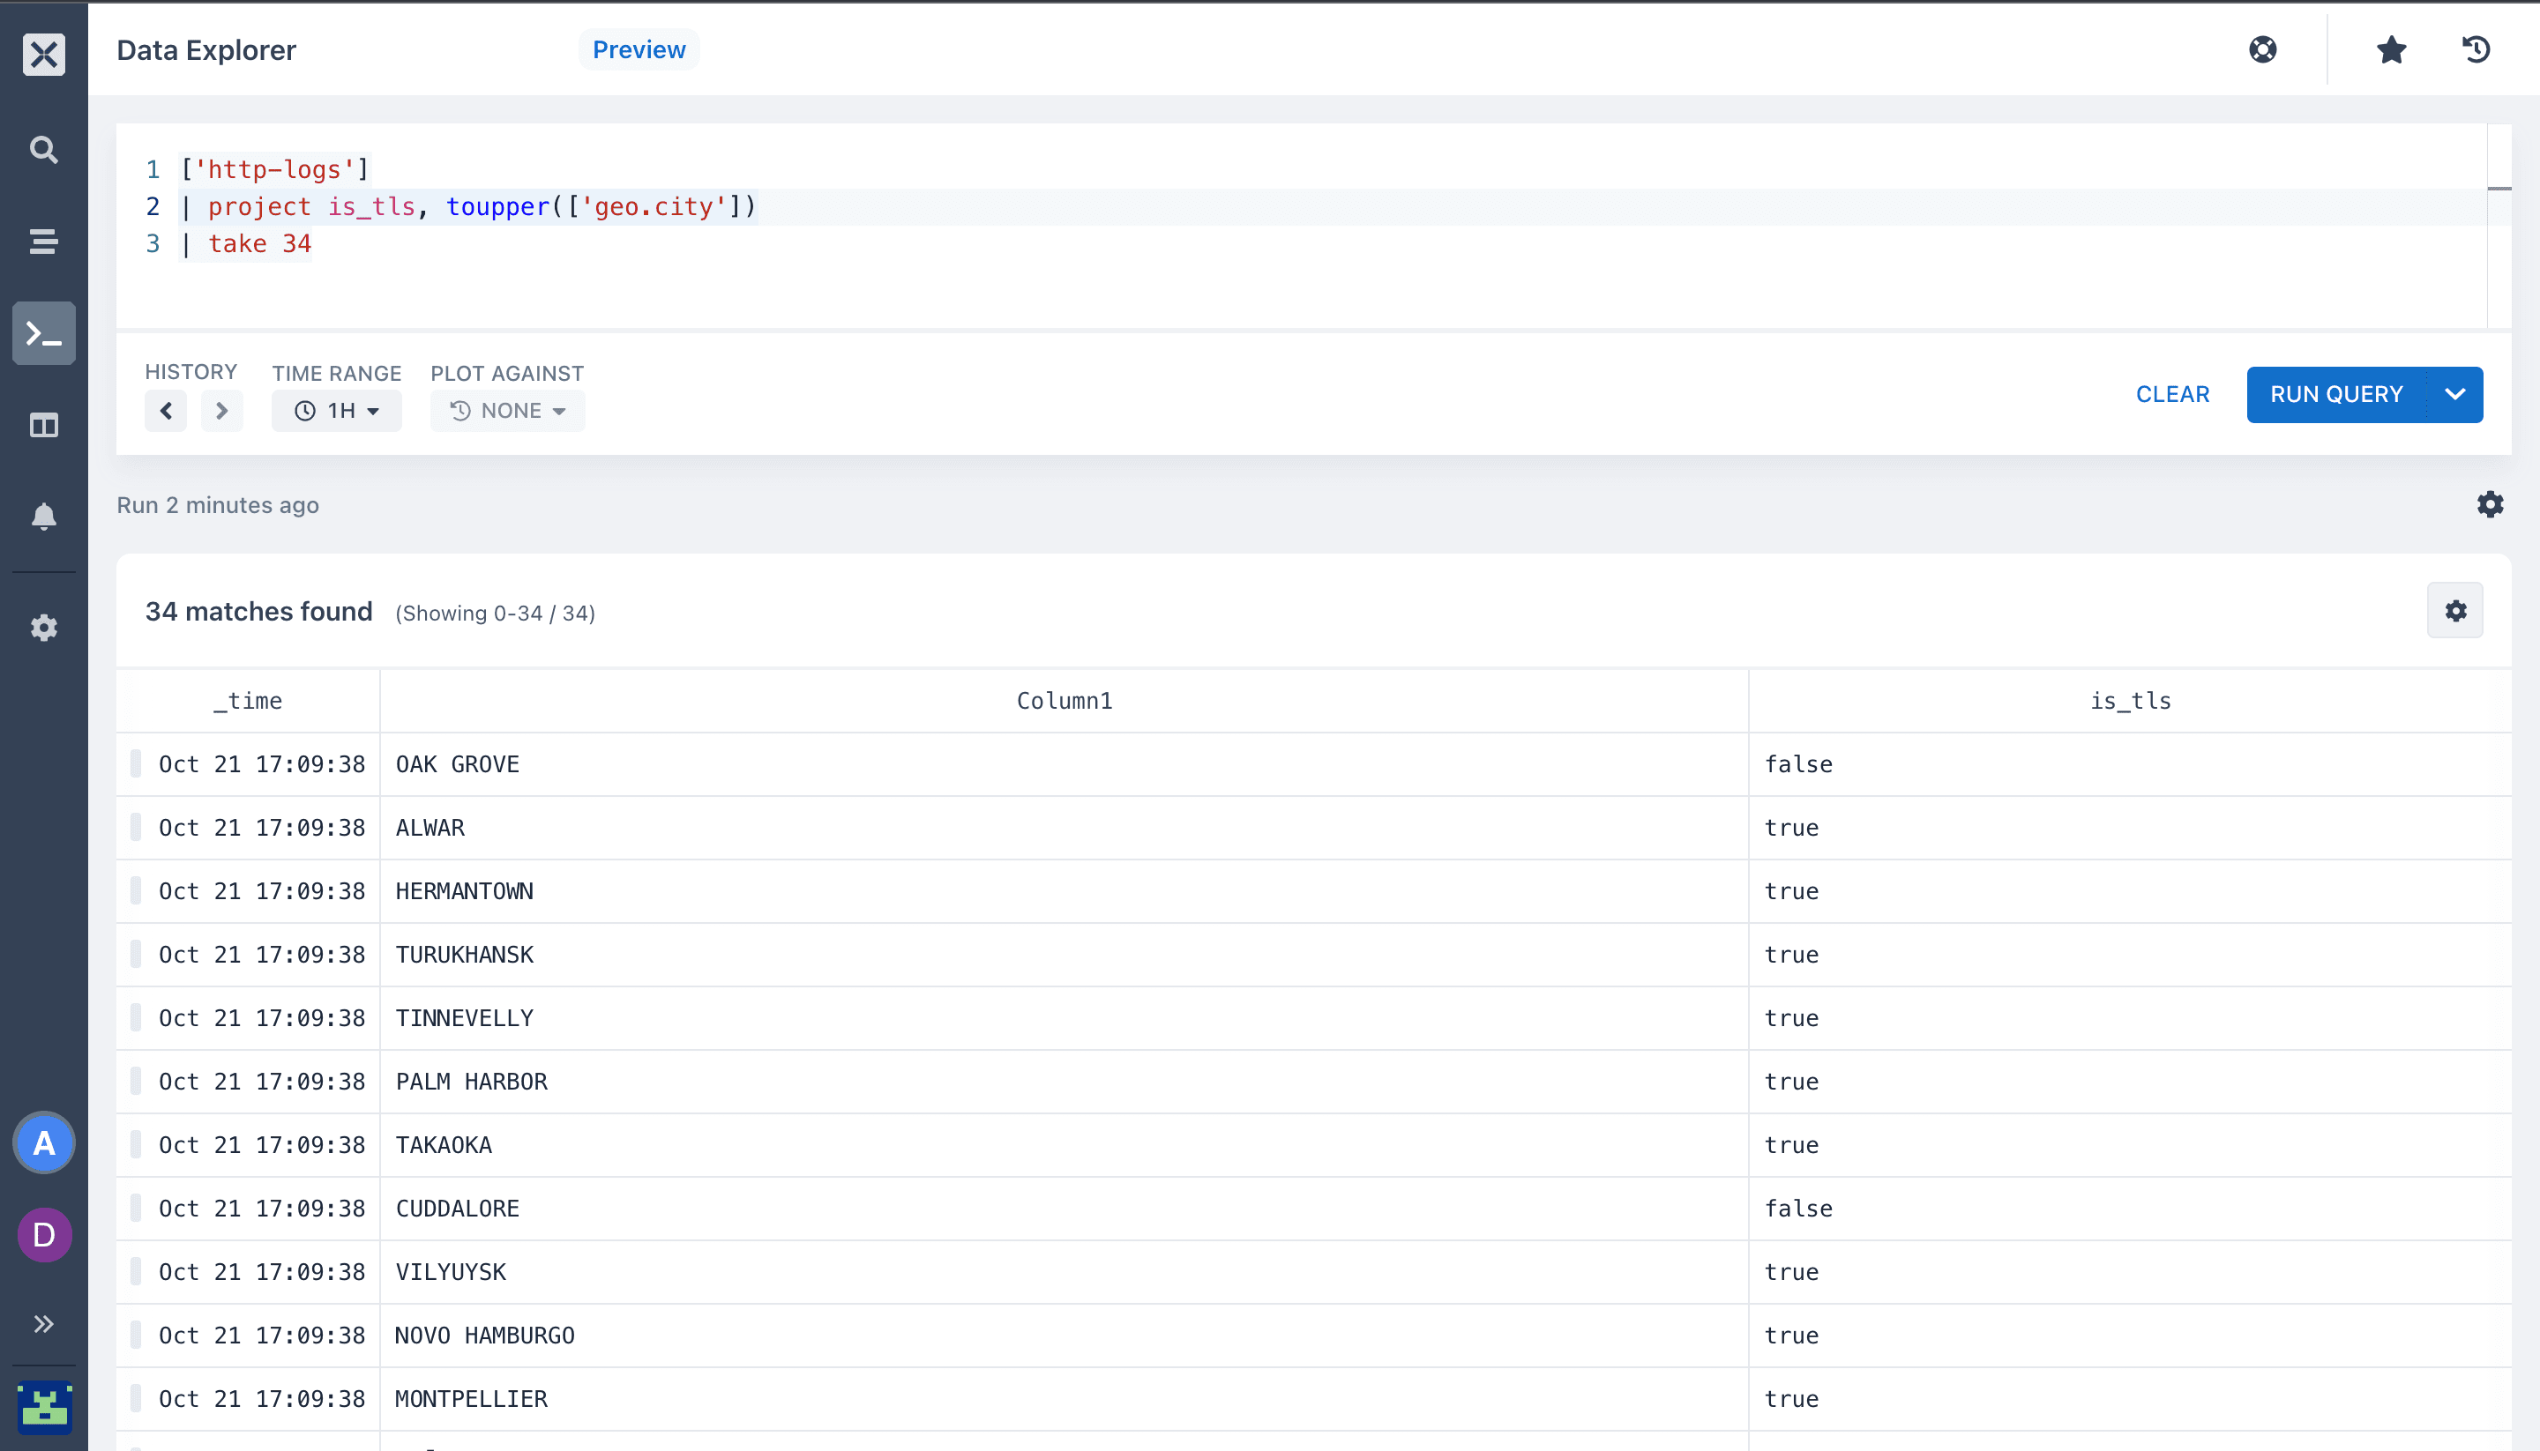
Task: Go to the previous history query
Action: tap(166, 411)
